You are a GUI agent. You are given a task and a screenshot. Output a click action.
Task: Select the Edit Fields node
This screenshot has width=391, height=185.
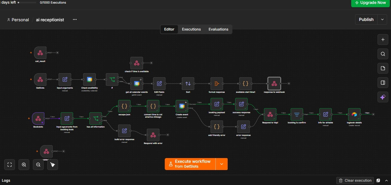click(x=159, y=84)
